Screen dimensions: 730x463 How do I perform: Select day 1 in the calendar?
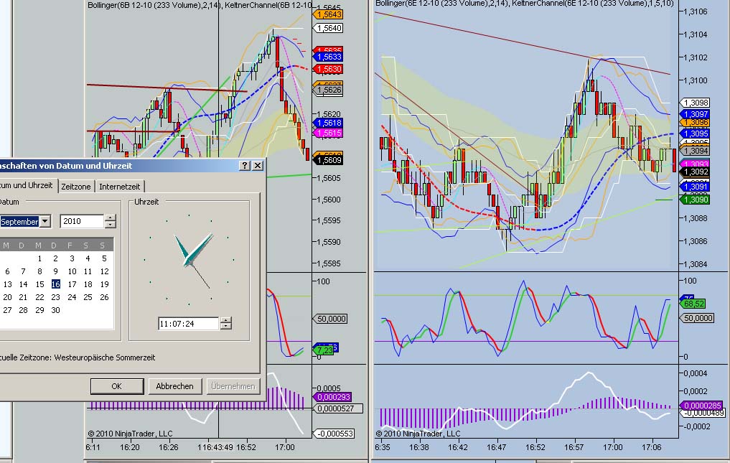click(x=39, y=258)
